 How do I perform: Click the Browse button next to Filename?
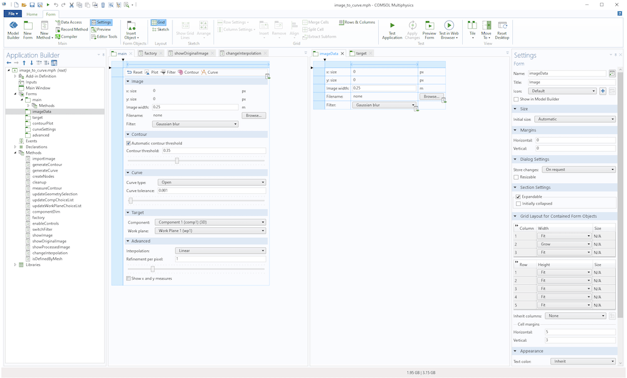point(253,115)
